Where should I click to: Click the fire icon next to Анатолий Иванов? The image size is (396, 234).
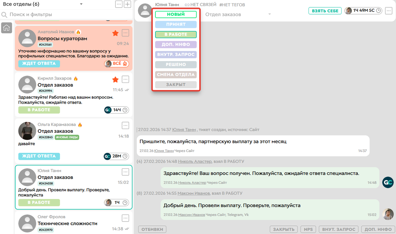click(78, 32)
